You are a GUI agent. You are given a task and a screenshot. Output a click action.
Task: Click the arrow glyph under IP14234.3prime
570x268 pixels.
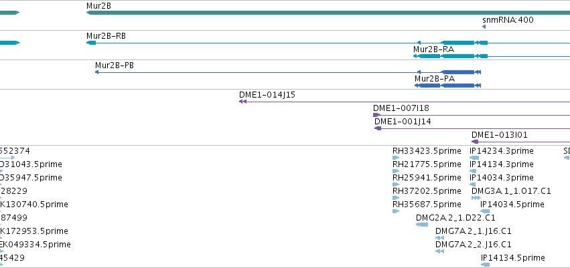point(474,158)
